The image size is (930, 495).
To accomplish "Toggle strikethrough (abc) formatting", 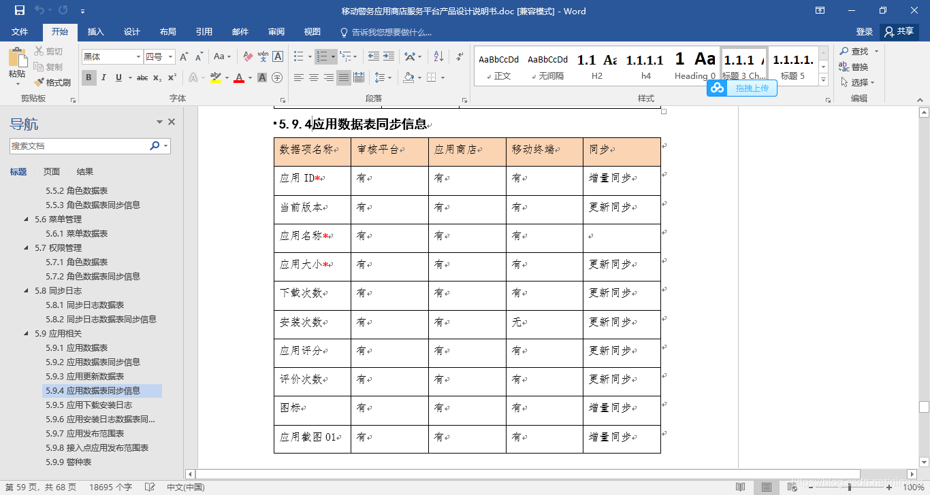I will pyautogui.click(x=142, y=78).
